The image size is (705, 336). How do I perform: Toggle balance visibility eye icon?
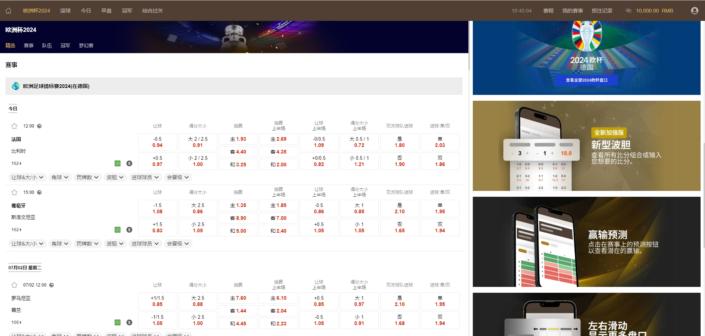pyautogui.click(x=628, y=11)
